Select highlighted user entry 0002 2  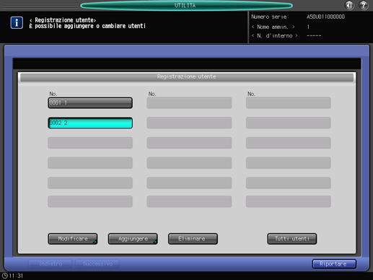click(90, 123)
